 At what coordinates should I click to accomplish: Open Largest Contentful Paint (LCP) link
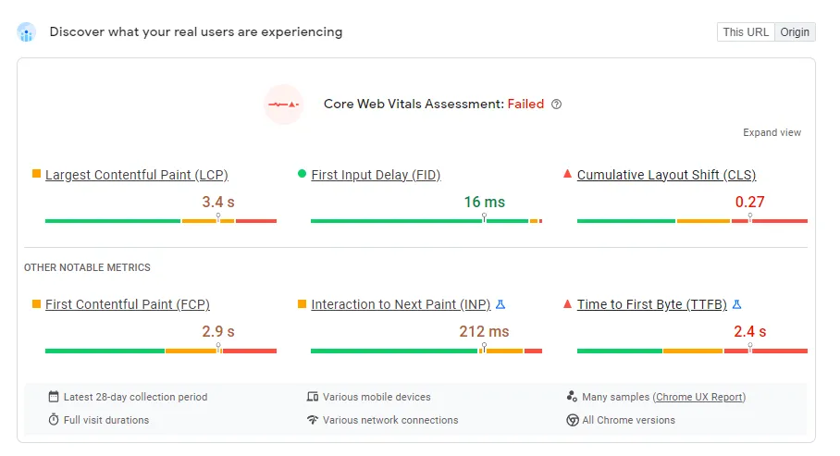click(x=136, y=175)
